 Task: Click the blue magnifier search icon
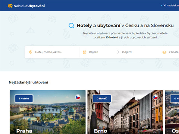coord(72,26)
